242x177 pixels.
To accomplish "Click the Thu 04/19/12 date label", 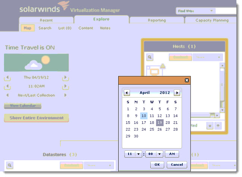I will 37,77.
